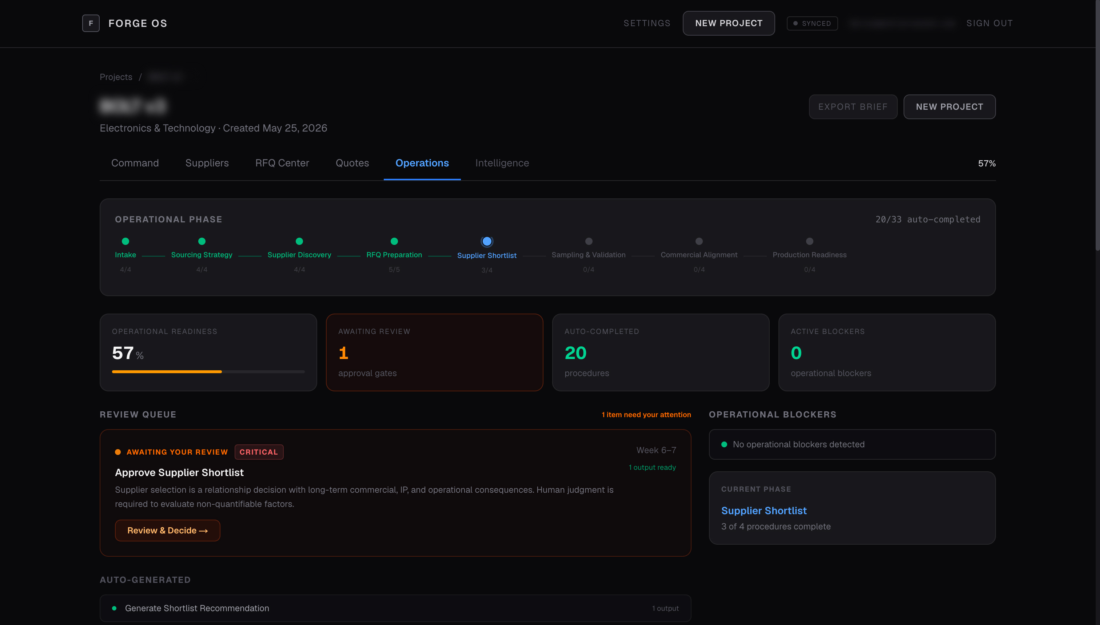This screenshot has height=625, width=1100.
Task: Select the Operations tab
Action: pyautogui.click(x=422, y=163)
